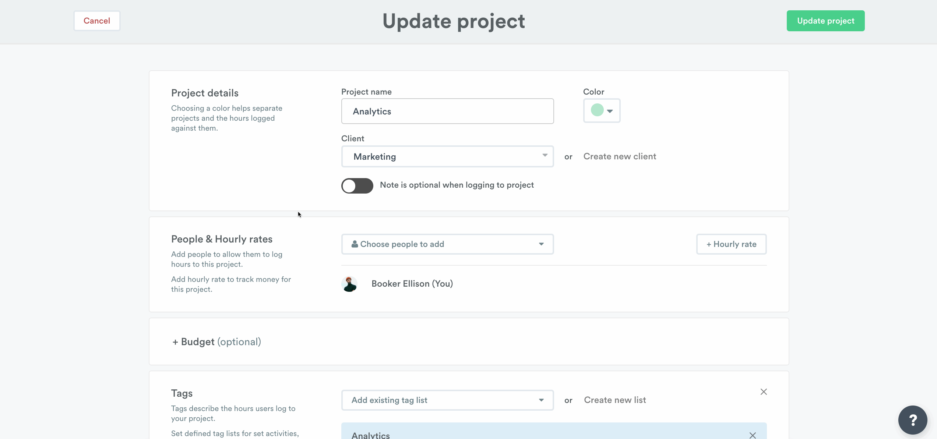Open the help question mark icon

pos(912,419)
